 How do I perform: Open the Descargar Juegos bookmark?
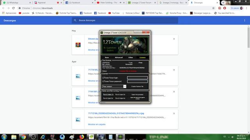pos(201,13)
